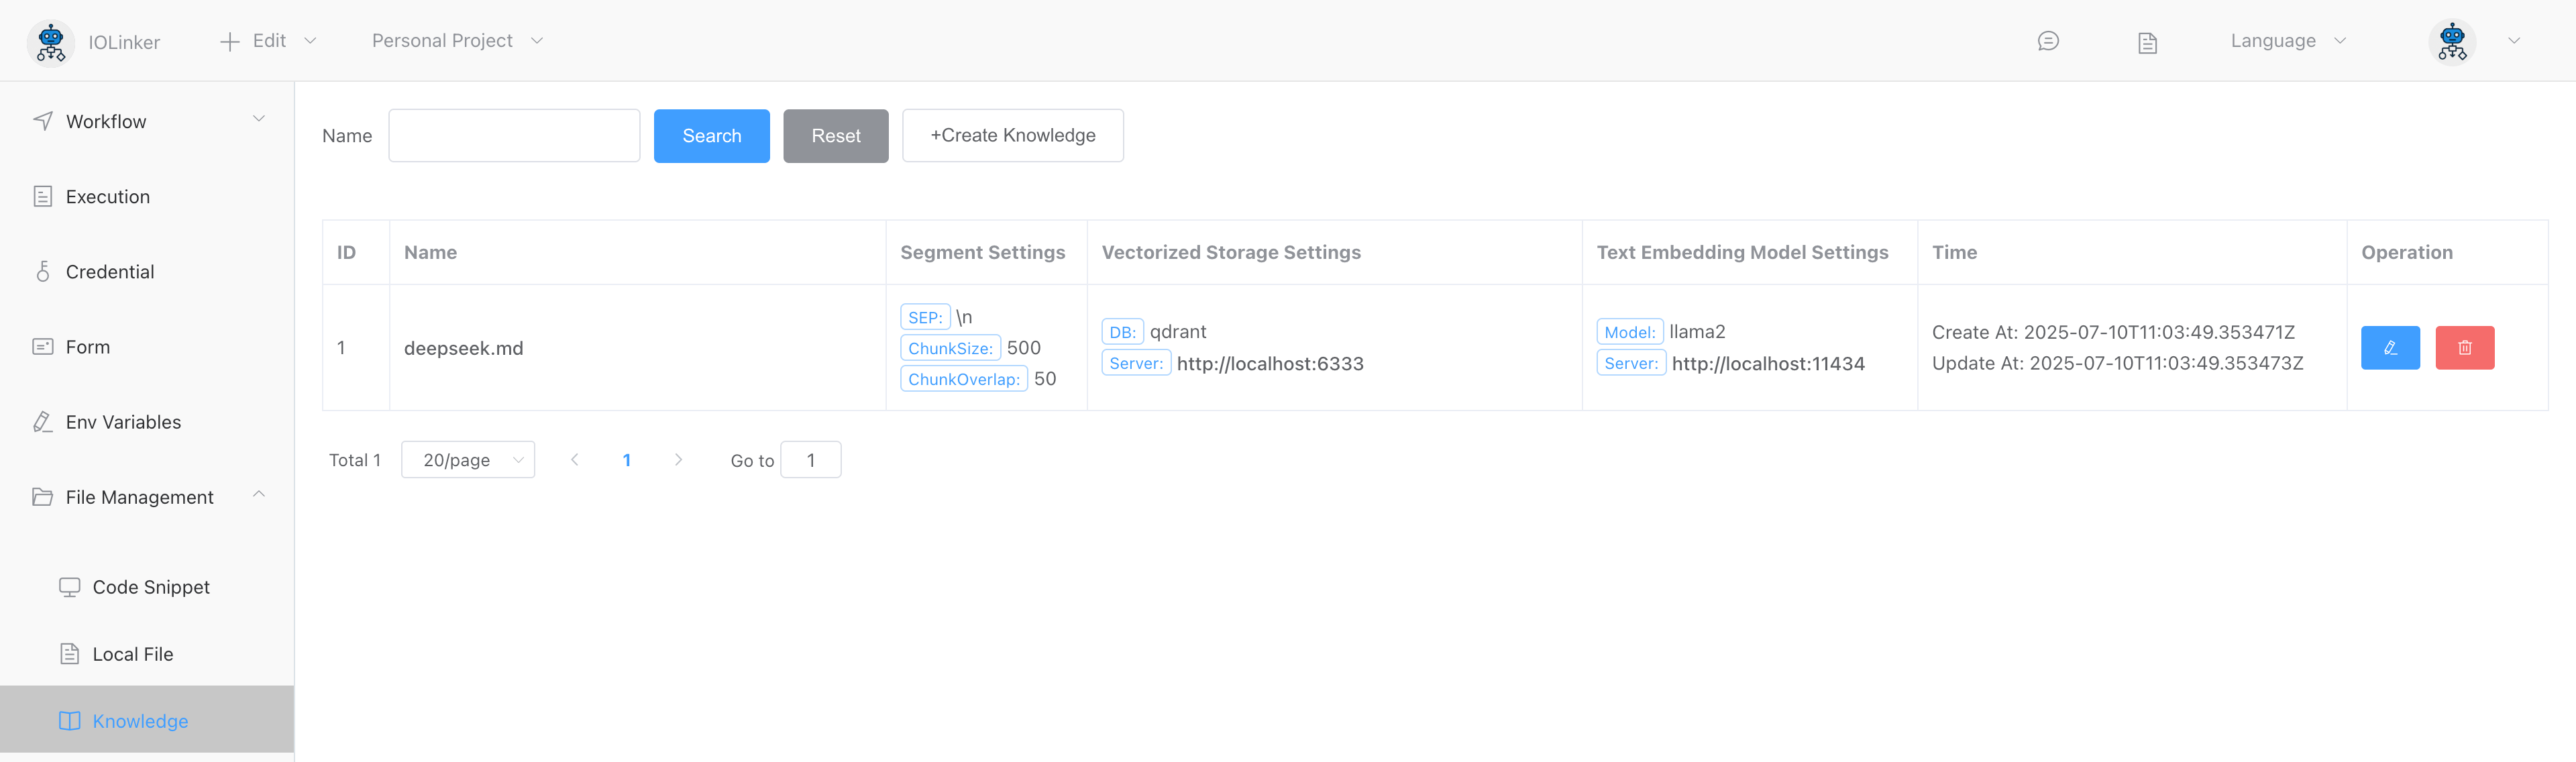Open Credential from the sidebar

coord(110,272)
